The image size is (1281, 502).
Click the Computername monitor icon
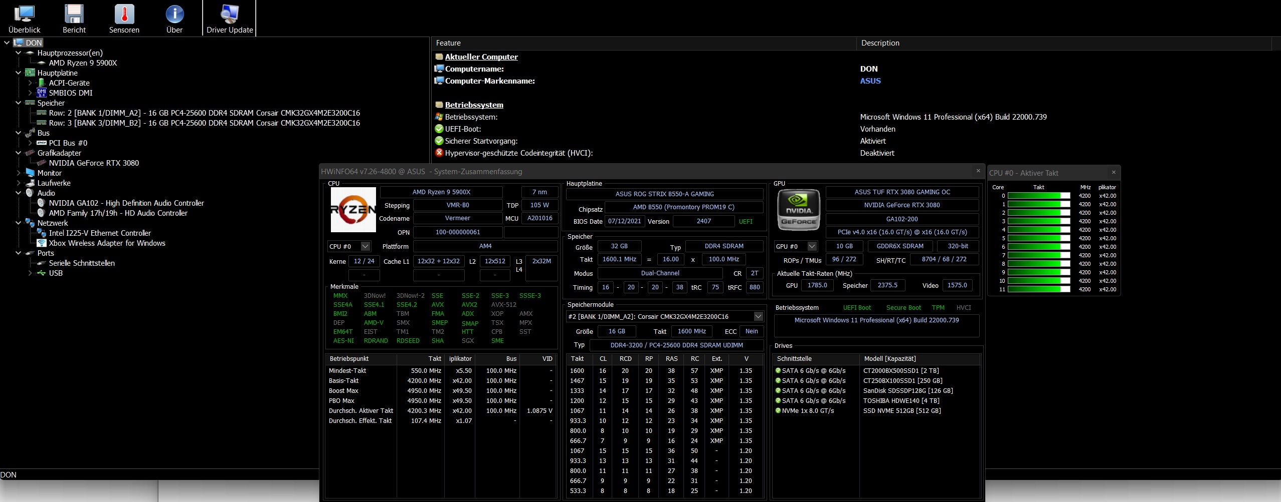(x=439, y=69)
